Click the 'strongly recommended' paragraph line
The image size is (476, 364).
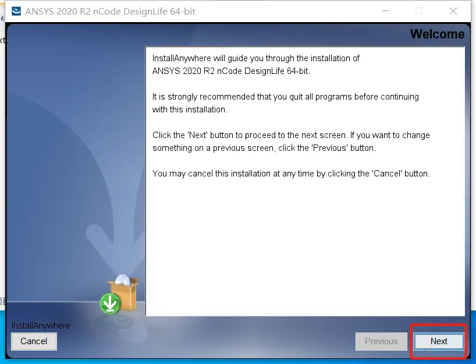tap(285, 97)
